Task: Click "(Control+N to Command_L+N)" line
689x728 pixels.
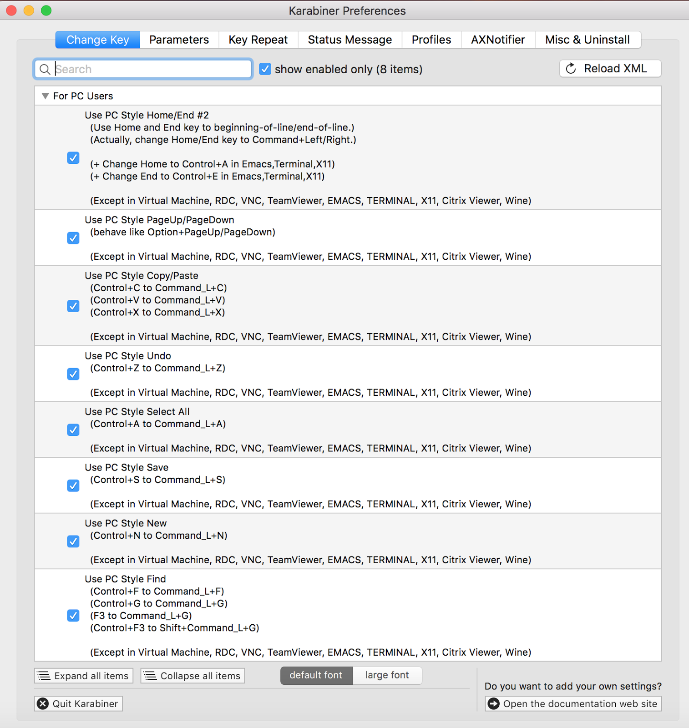Action: pos(158,536)
